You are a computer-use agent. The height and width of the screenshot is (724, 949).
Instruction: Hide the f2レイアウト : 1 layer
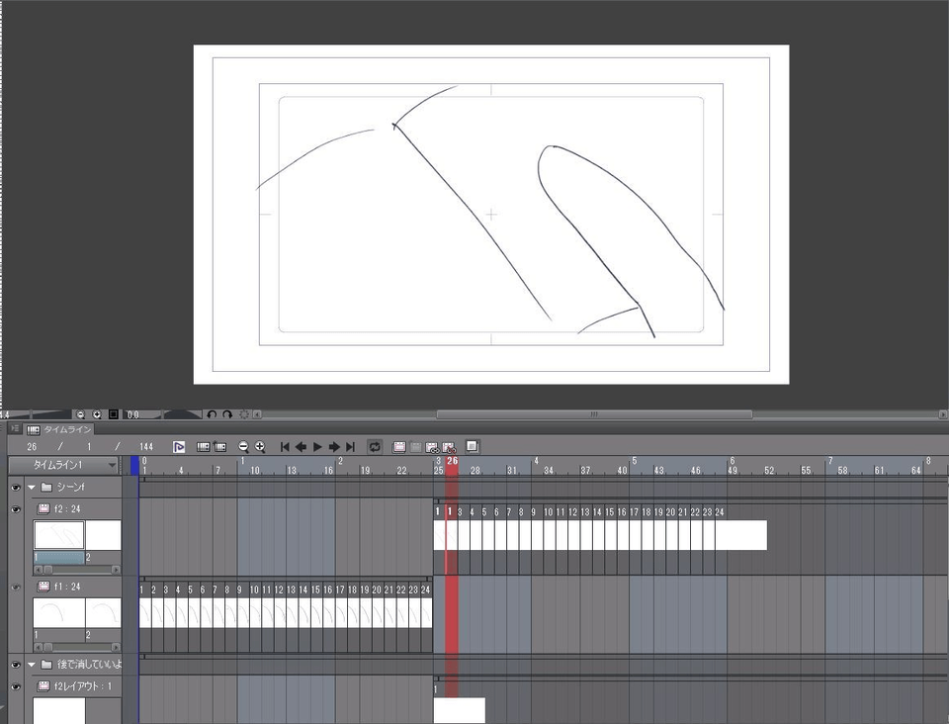pyautogui.click(x=16, y=686)
